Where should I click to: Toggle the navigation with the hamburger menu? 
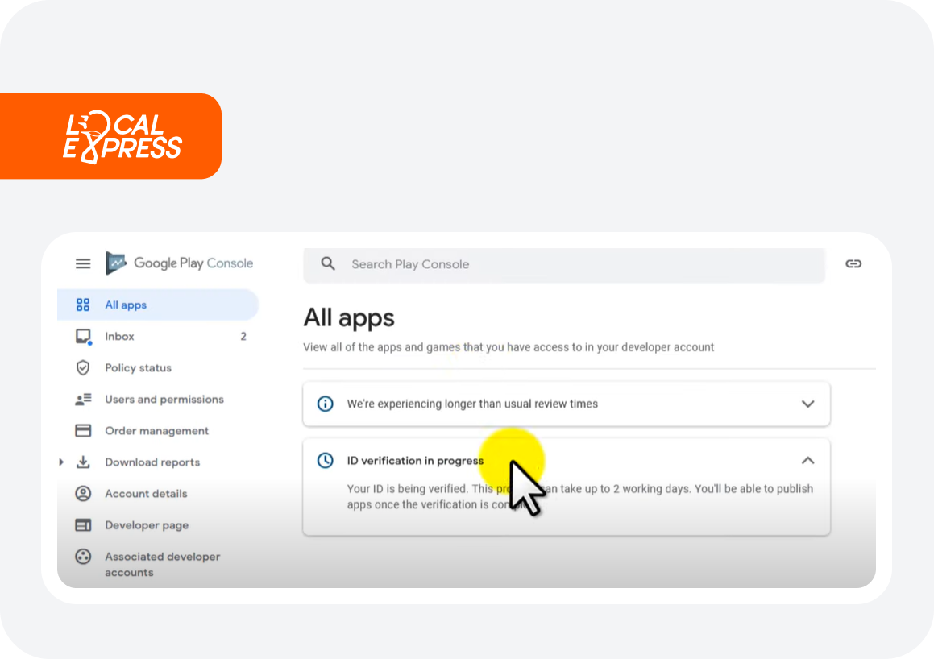[x=83, y=263]
